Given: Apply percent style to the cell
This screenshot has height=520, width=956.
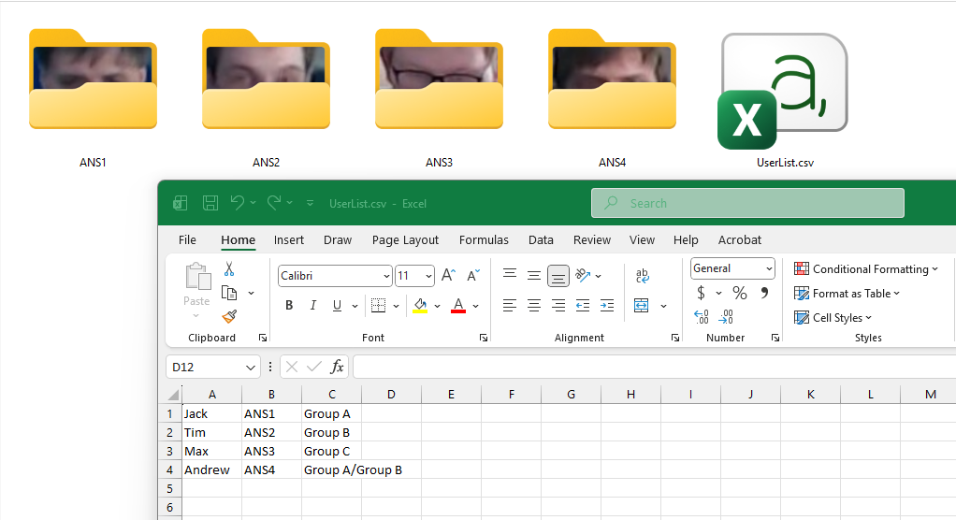Looking at the screenshot, I should (x=739, y=294).
